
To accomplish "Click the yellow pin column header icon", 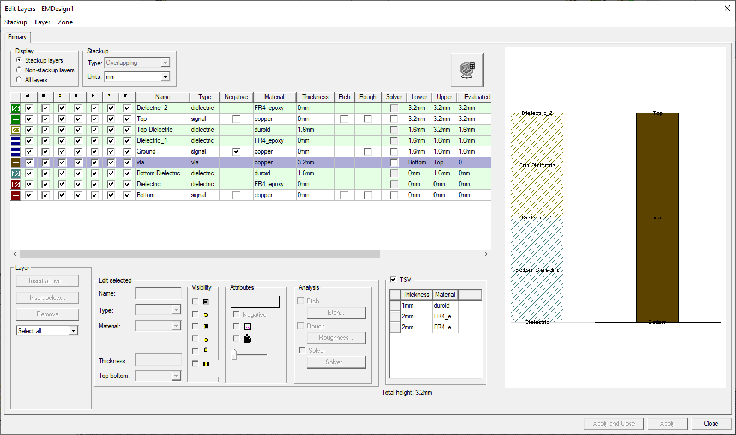I will point(125,96).
